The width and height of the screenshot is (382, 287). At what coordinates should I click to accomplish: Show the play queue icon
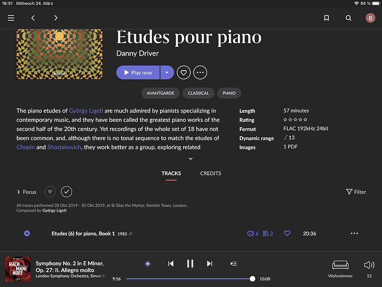tap(233, 263)
